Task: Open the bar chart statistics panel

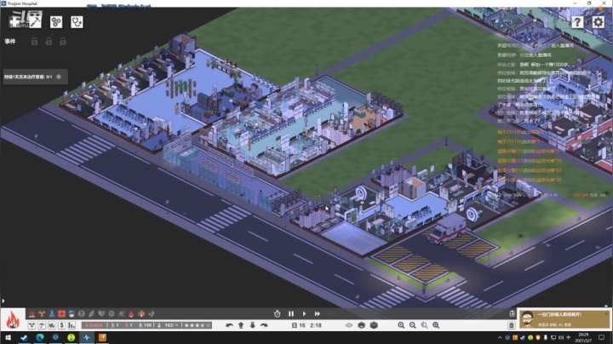Action: (72, 325)
